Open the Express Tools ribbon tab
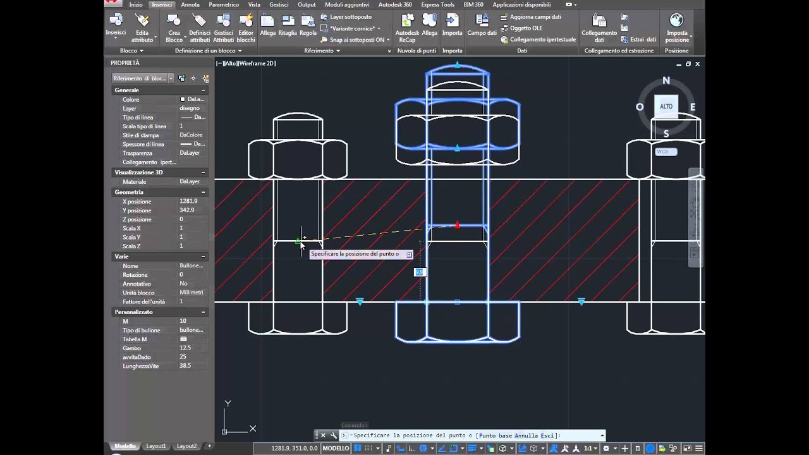Screen dimensions: 809x455 click(x=438, y=4)
